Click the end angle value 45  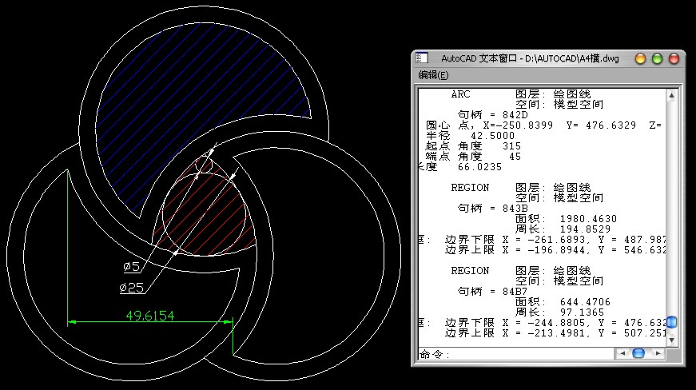point(515,157)
